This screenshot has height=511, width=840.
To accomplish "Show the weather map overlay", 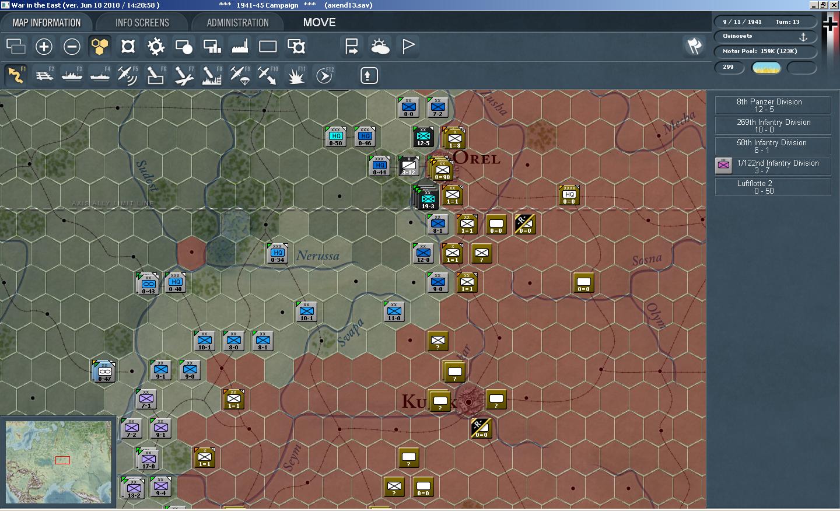I will coord(380,46).
